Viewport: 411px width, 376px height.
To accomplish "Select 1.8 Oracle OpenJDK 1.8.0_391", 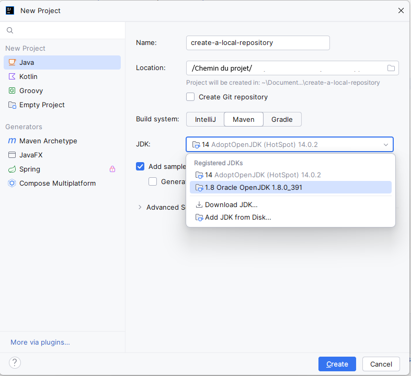I will click(x=290, y=187).
